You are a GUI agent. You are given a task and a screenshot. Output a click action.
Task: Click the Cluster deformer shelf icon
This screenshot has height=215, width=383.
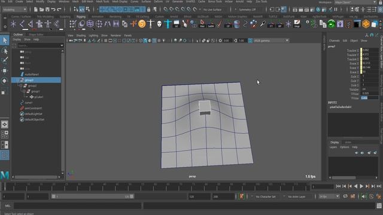(x=99, y=24)
